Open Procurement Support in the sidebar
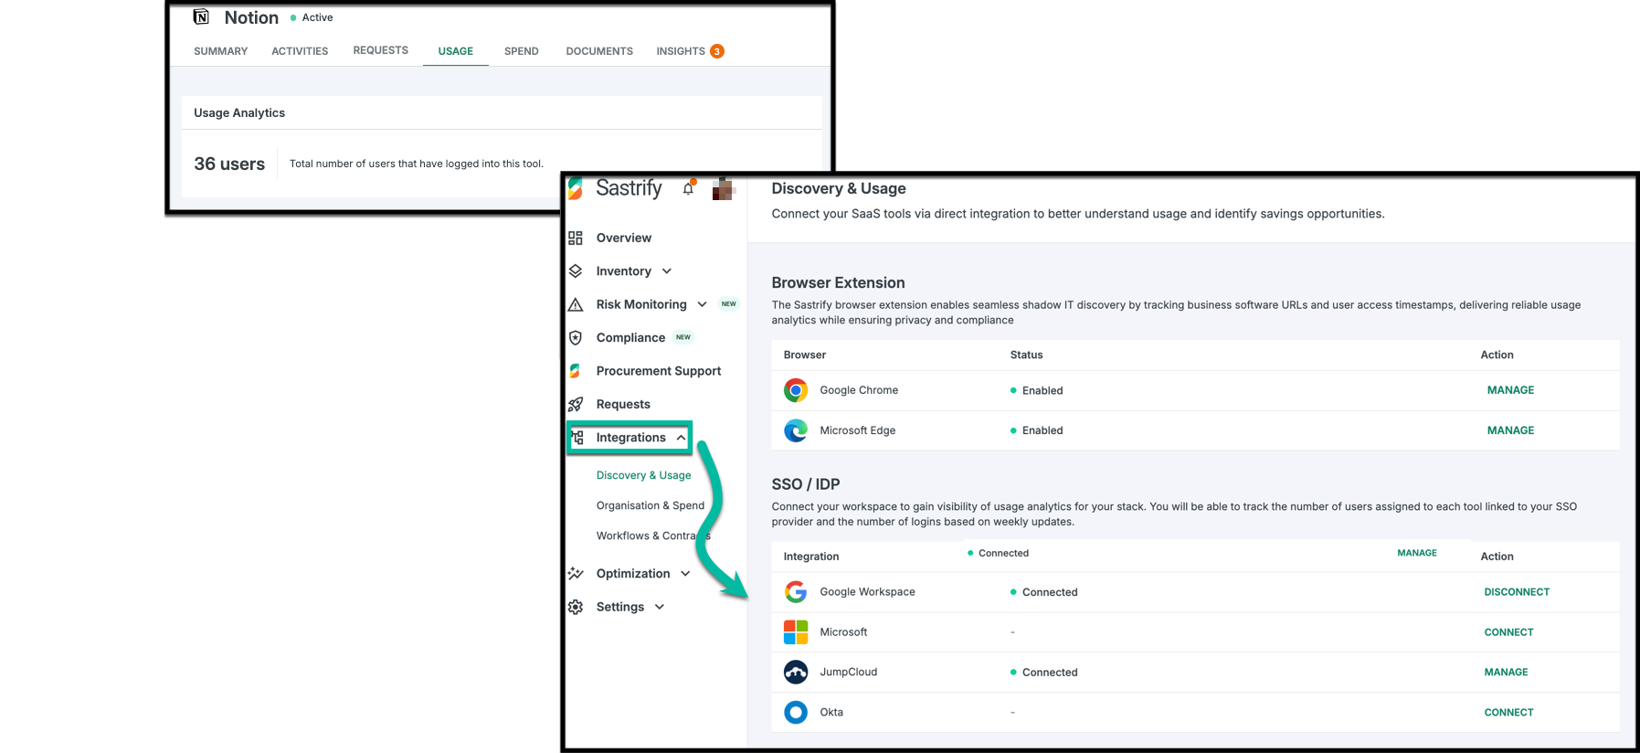Image resolution: width=1640 pixels, height=753 pixels. pyautogui.click(x=659, y=371)
